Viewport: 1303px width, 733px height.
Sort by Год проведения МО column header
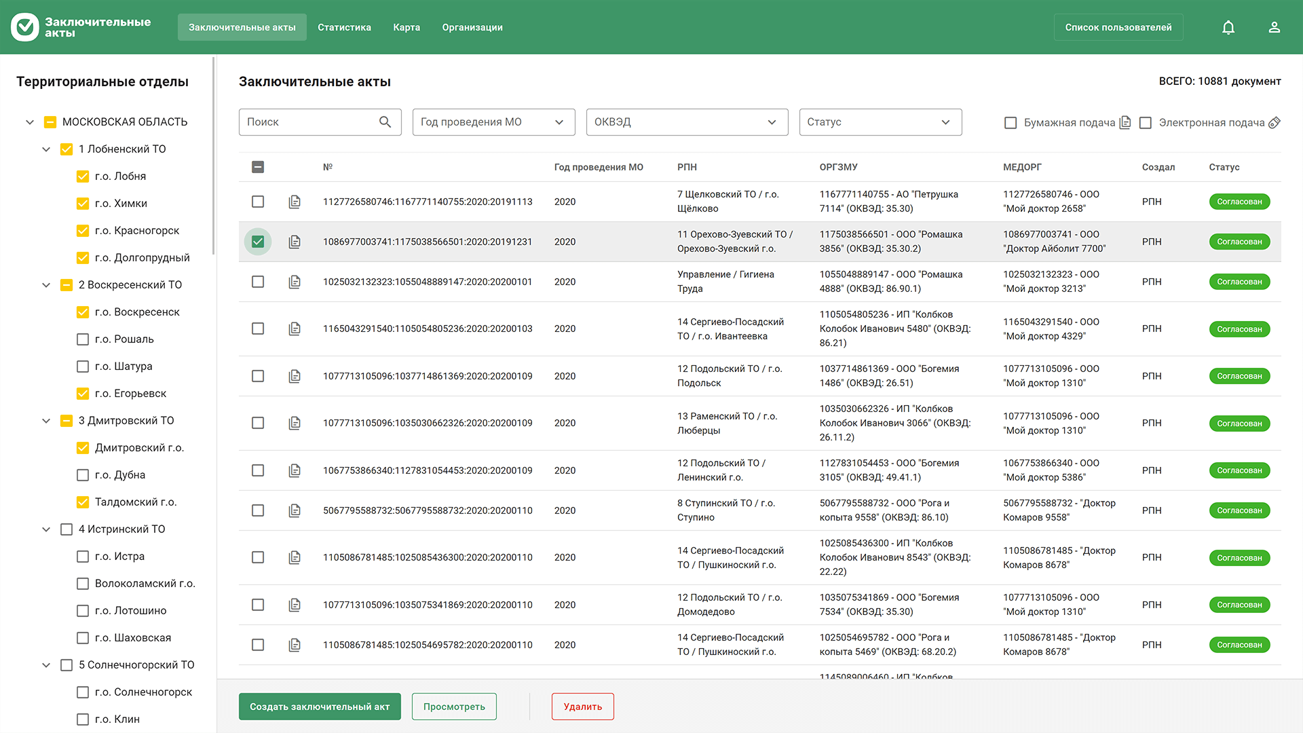[599, 167]
